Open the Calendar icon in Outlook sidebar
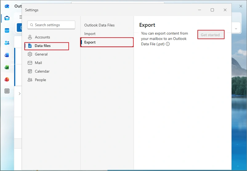 click(x=7, y=31)
